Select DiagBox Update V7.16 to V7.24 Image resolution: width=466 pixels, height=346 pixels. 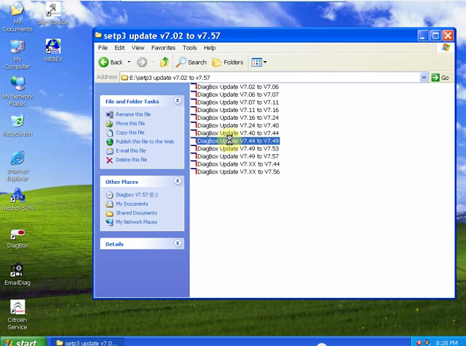(234, 118)
